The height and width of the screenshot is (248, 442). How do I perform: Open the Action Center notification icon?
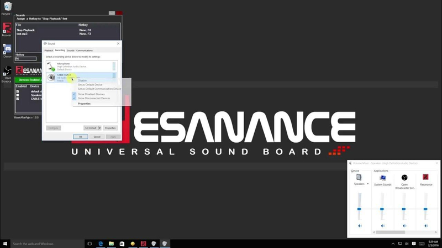414,244
